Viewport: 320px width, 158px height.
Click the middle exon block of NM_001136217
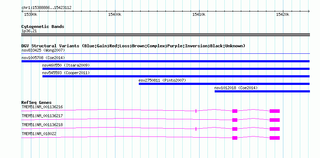[235, 120]
